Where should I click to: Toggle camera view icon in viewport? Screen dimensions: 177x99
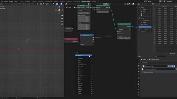tap(62, 21)
